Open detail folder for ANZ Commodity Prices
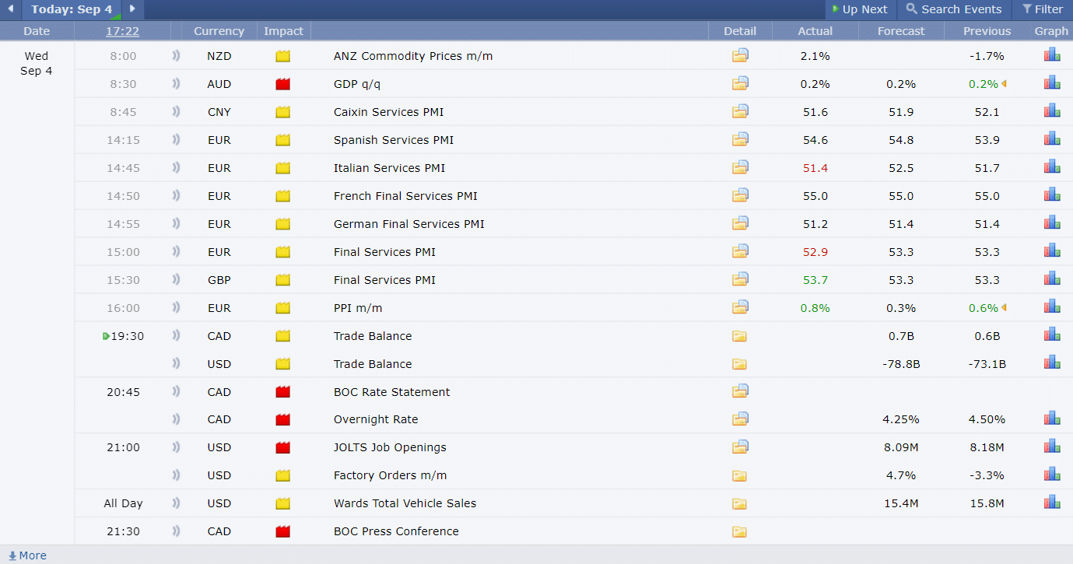Viewport: 1073px width, 564px height. pos(740,56)
